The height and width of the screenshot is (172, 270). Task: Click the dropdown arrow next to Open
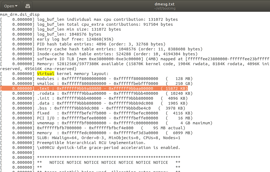coord(16,5)
